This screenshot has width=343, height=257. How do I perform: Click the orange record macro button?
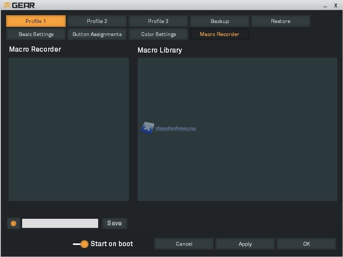[13, 223]
